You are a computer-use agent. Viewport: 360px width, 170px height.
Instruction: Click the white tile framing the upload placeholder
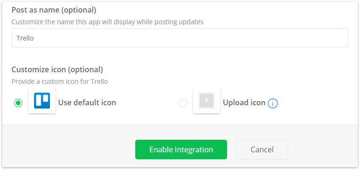click(207, 101)
